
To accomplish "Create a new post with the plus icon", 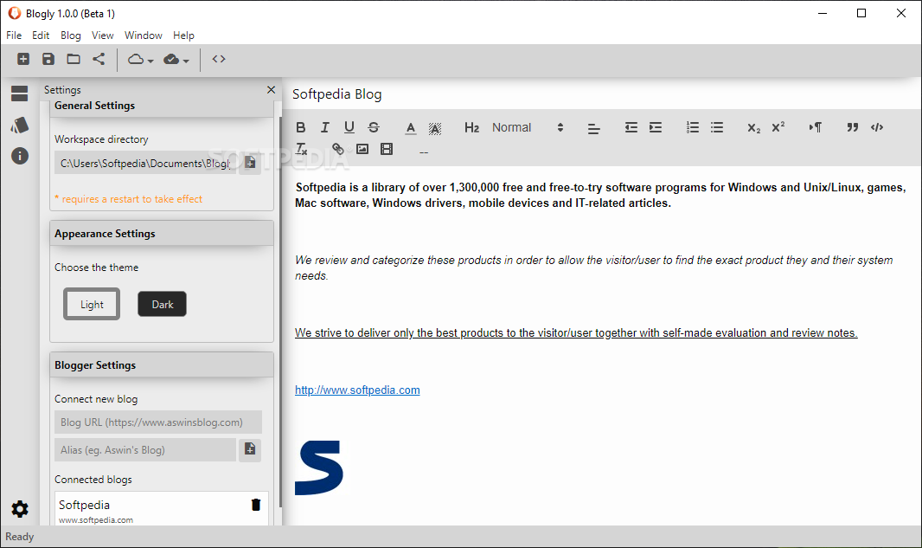I will pos(23,59).
